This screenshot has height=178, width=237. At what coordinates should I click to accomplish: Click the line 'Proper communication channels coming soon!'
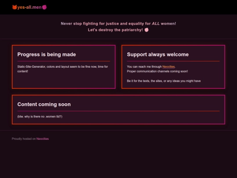pos(158,71)
